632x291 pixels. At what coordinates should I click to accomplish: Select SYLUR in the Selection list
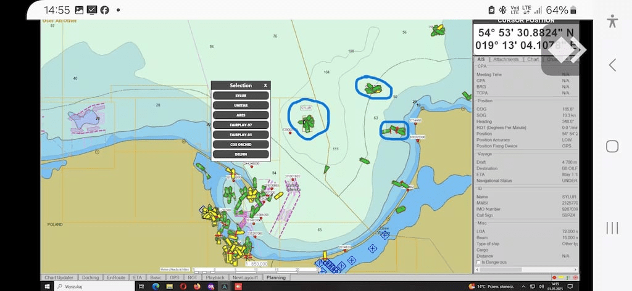(241, 96)
